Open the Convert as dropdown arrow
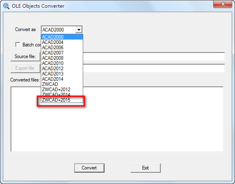235x184 pixels. click(x=79, y=29)
